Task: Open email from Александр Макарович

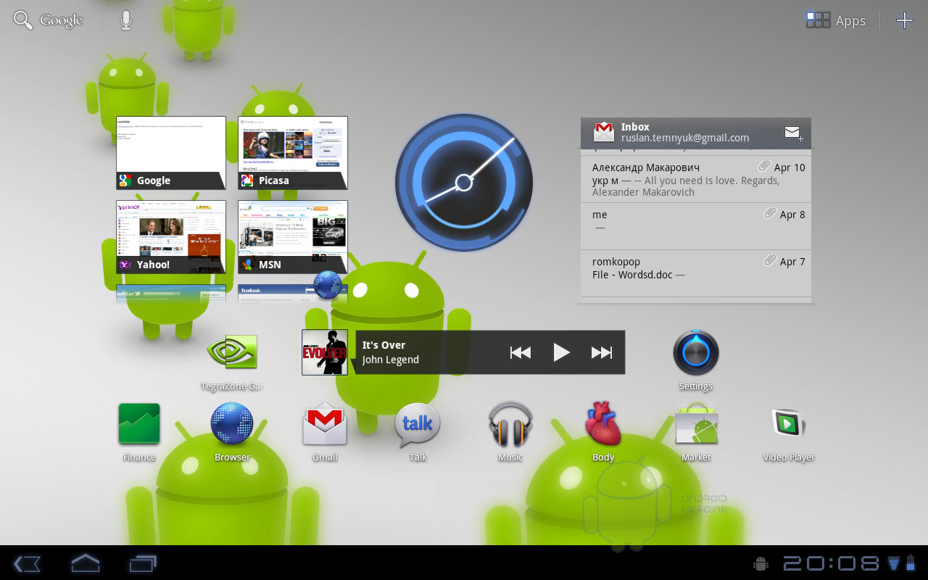Action: 696,179
